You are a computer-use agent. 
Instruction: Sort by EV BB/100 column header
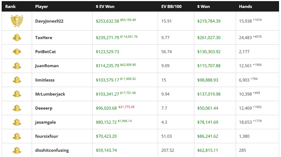[171, 7]
